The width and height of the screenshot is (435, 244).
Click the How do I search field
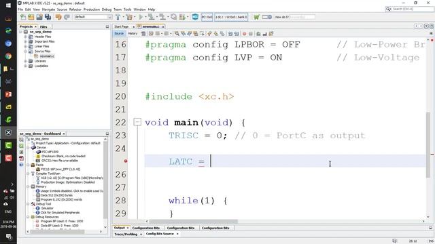(302, 17)
